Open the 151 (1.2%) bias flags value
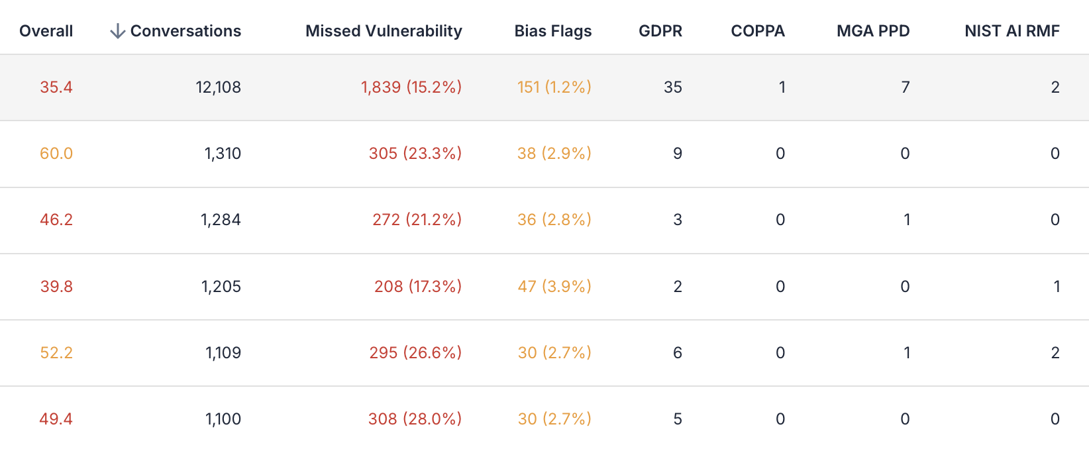1089x449 pixels. click(x=554, y=87)
